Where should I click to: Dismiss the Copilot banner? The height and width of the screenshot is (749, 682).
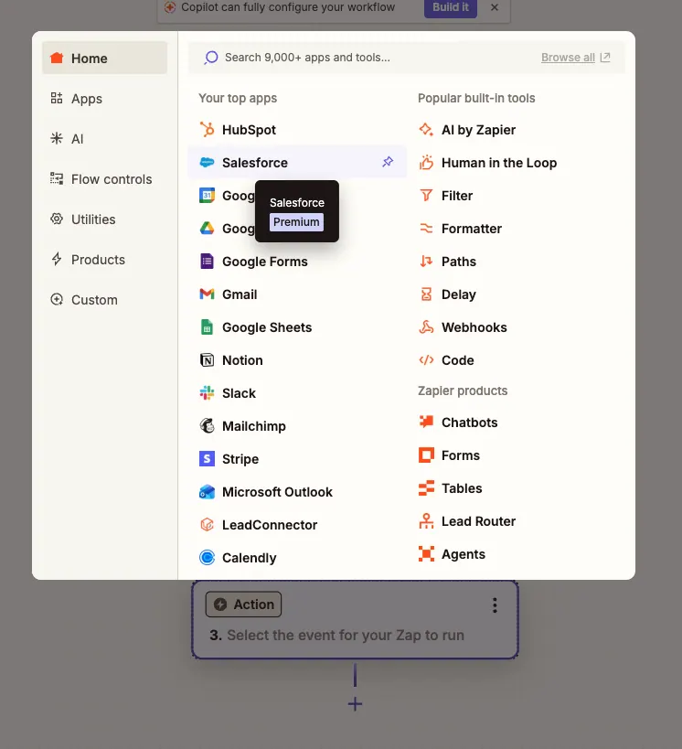495,7
